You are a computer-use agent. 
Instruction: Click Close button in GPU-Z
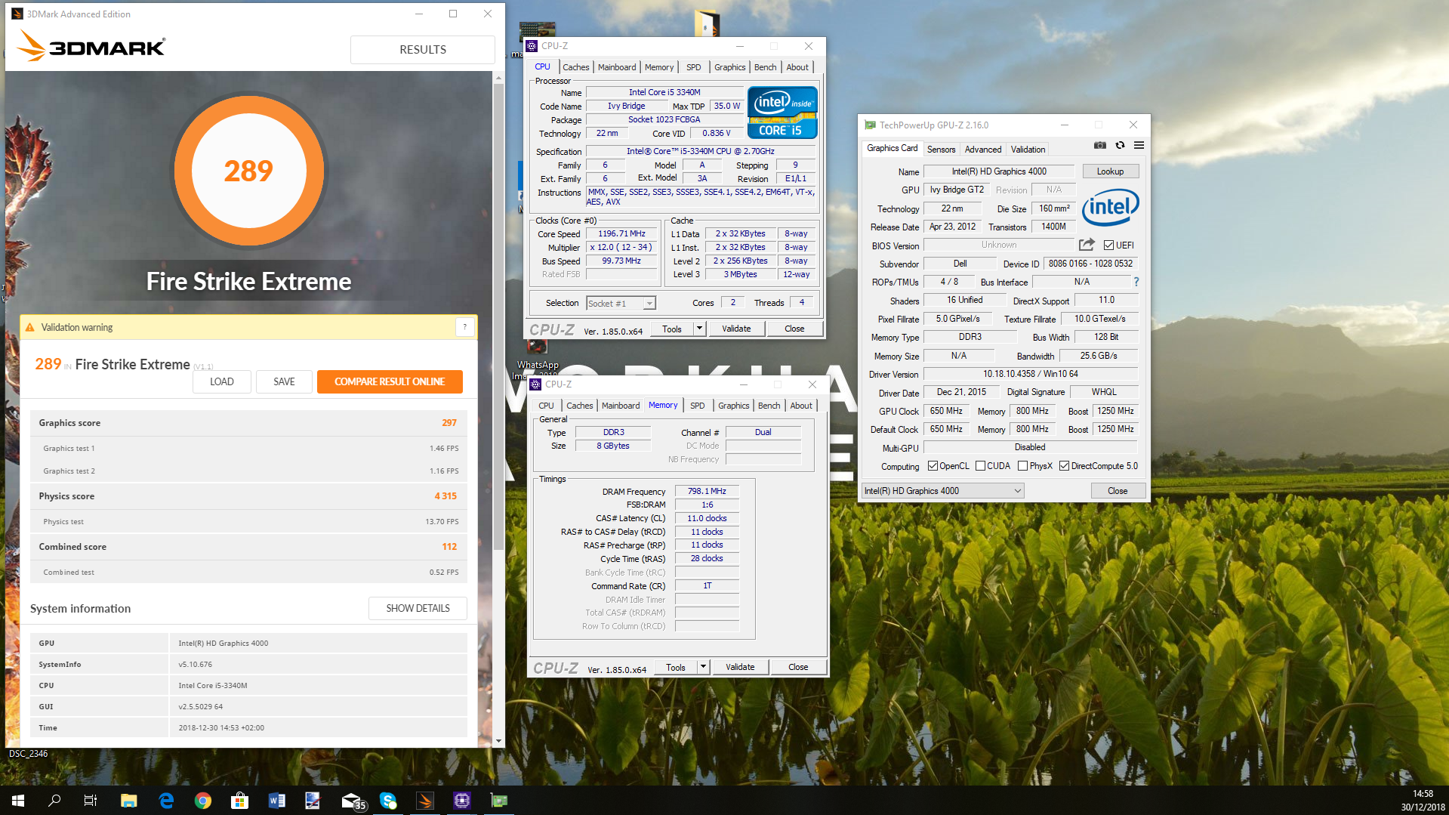1118,491
